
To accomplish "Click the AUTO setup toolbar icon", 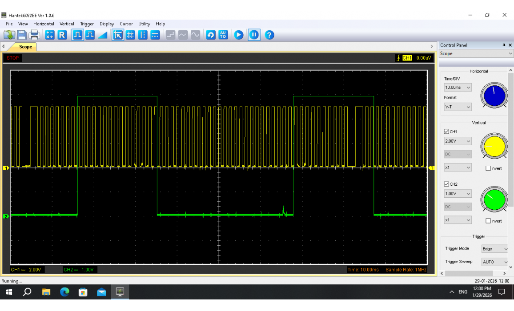I will 223,35.
